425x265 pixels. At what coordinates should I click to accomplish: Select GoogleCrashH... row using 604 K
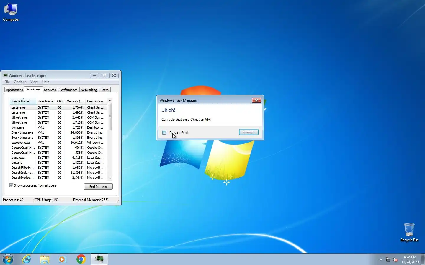58,148
